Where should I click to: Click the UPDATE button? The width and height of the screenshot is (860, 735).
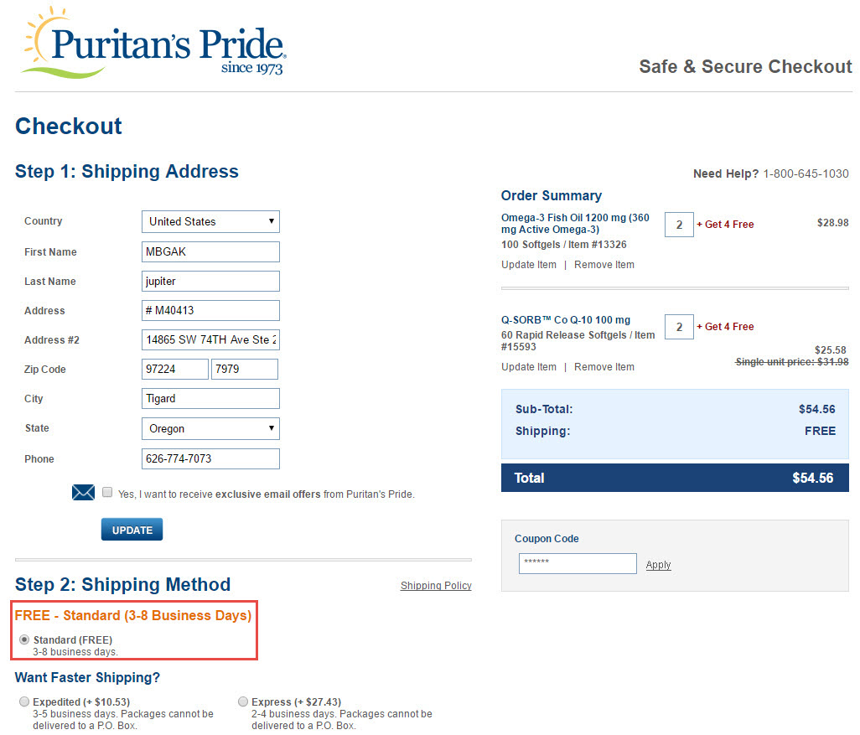[x=132, y=530]
